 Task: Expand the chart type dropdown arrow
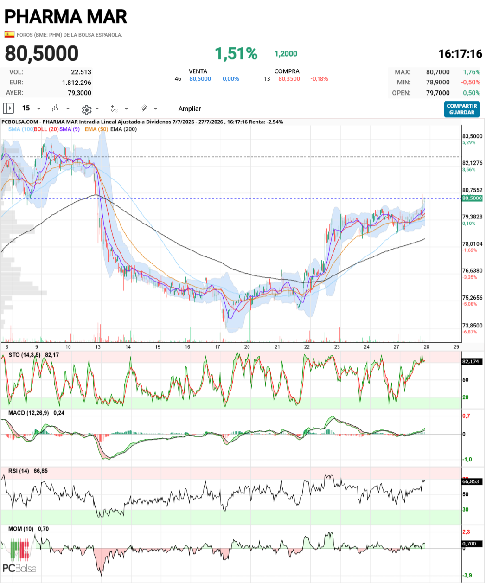68,109
